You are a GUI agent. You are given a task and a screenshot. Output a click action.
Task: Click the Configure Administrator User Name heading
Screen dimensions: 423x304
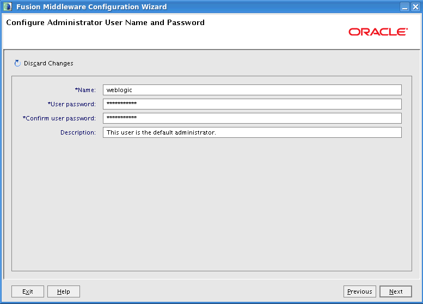(105, 23)
